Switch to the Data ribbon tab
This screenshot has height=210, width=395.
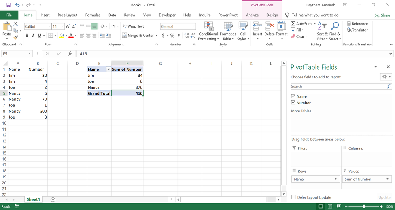(x=112, y=15)
